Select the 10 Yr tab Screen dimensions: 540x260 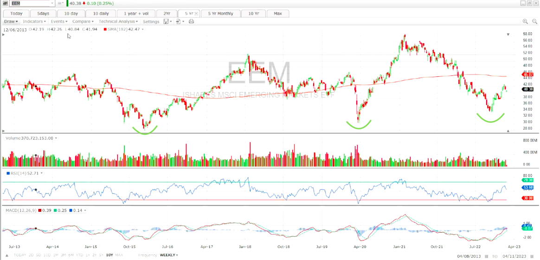tap(253, 13)
